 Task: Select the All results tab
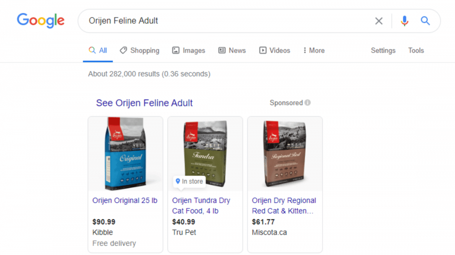tap(98, 50)
